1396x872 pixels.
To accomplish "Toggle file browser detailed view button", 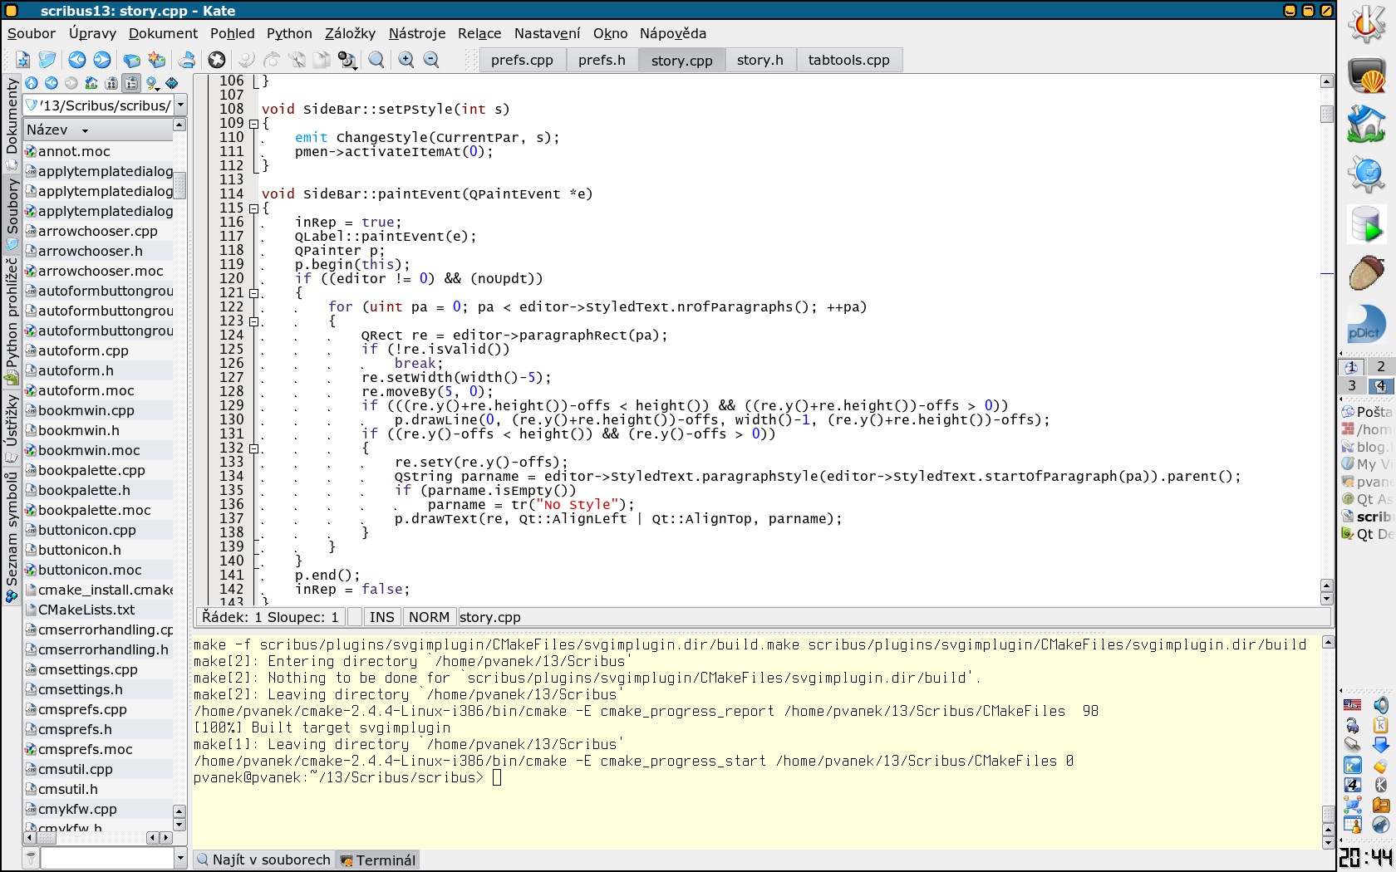I will 131,83.
